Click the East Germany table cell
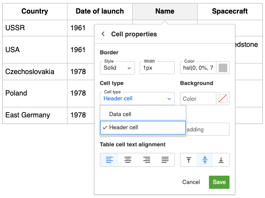Viewport: 265px width, 198px height. click(35, 115)
